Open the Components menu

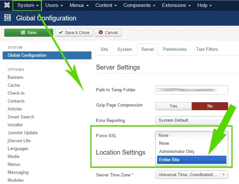click(x=139, y=5)
